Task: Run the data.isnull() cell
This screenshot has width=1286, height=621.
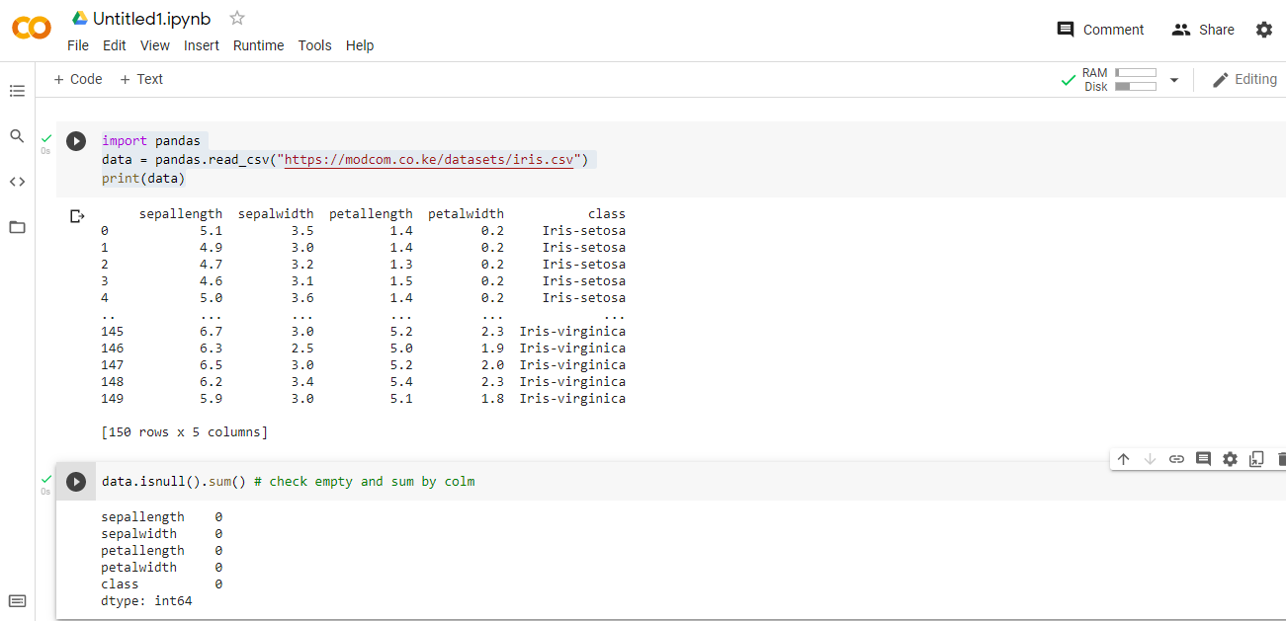Action: coord(76,481)
